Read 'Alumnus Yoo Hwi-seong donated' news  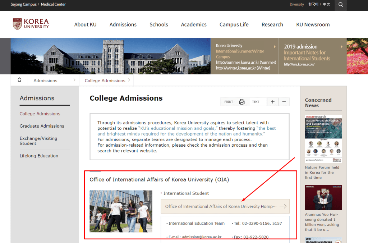[322, 222]
